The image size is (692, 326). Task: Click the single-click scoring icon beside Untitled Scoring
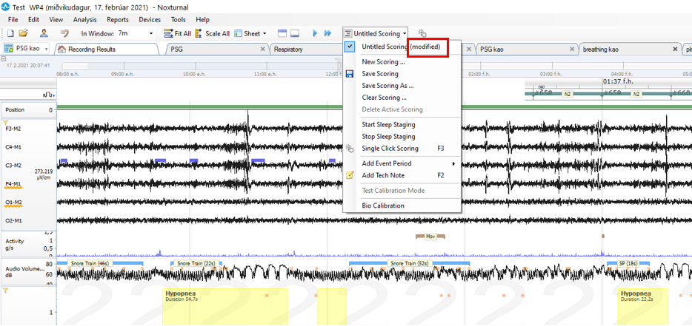click(x=422, y=33)
